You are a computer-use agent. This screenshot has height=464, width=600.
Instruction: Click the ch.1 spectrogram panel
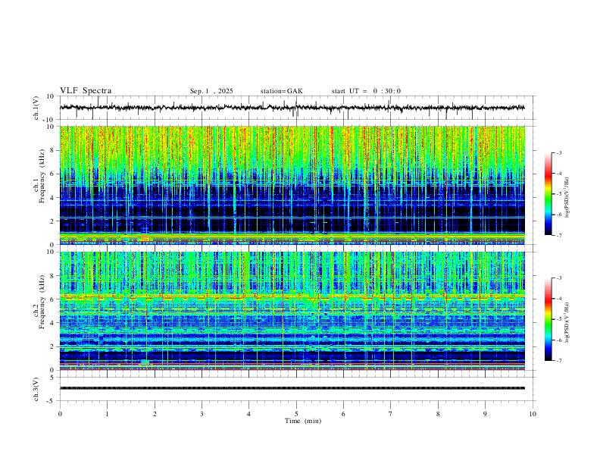pos(292,185)
